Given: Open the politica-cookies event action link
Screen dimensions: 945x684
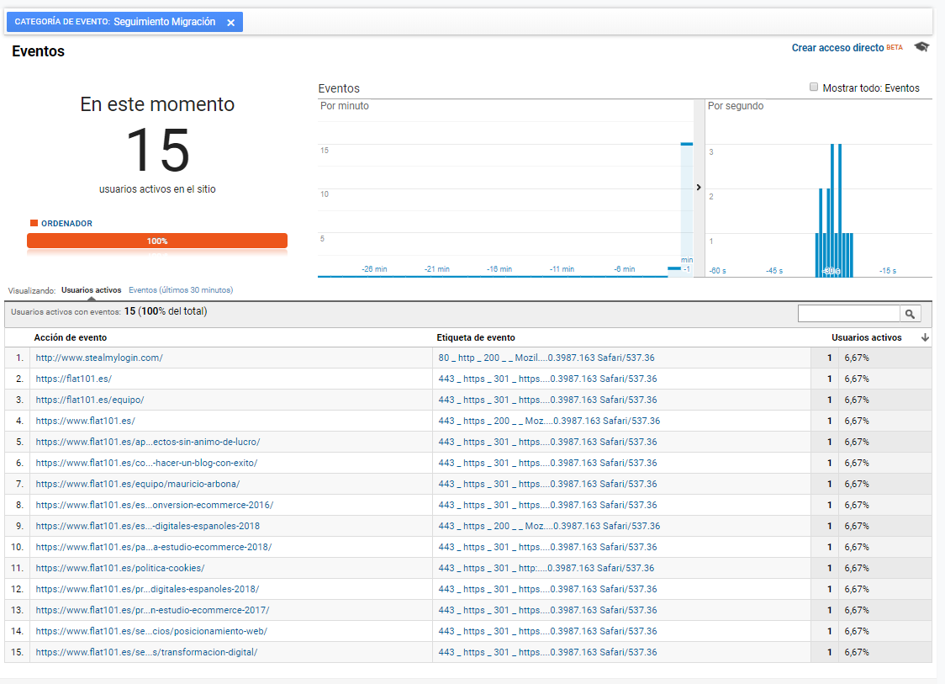Looking at the screenshot, I should click(x=119, y=568).
